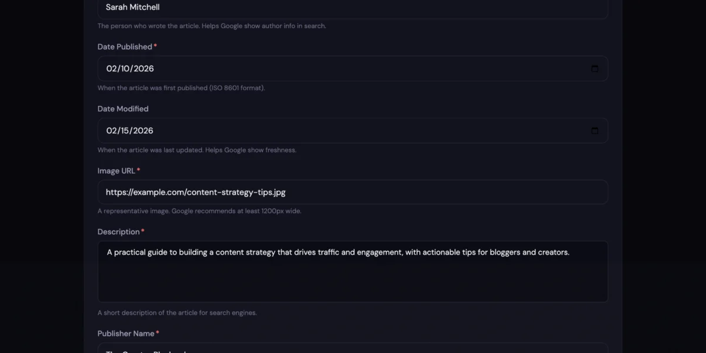
Task: Select the month in Date Published
Action: 112,69
